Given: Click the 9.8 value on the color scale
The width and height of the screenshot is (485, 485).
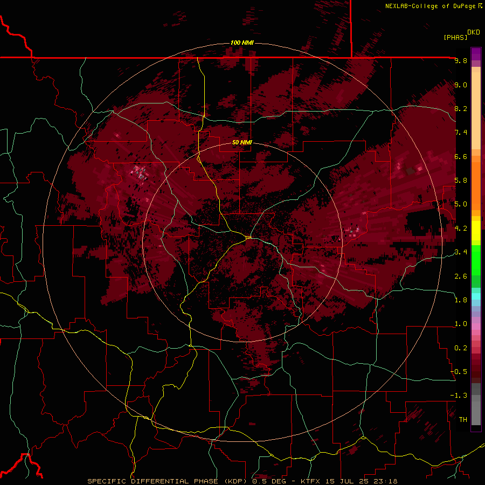Looking at the screenshot, I should [461, 60].
